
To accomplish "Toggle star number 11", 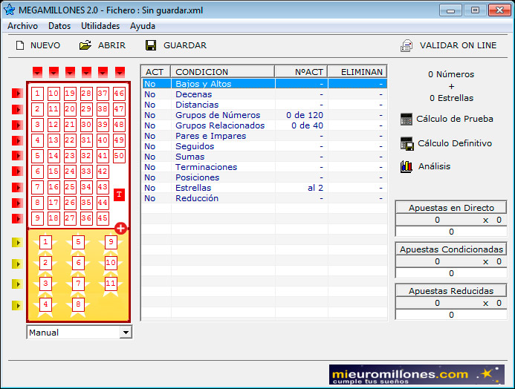I will (x=111, y=284).
